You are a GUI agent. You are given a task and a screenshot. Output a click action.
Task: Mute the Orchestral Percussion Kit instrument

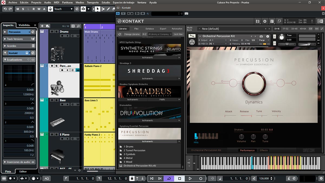(x=274, y=43)
